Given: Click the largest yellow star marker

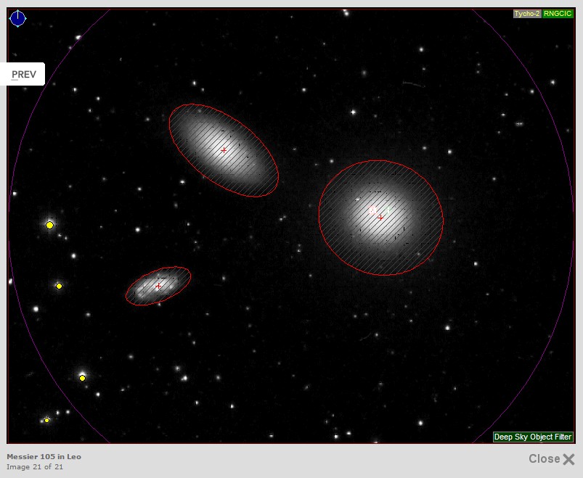Looking at the screenshot, I should (x=50, y=225).
